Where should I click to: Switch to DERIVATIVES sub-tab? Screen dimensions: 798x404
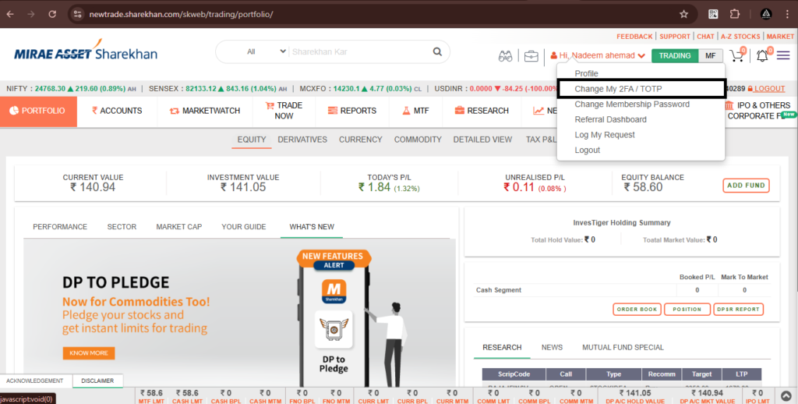pyautogui.click(x=302, y=140)
